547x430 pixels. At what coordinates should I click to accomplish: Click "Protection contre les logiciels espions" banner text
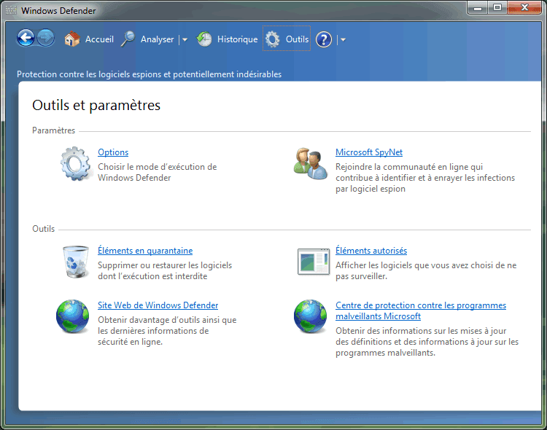[x=149, y=74]
